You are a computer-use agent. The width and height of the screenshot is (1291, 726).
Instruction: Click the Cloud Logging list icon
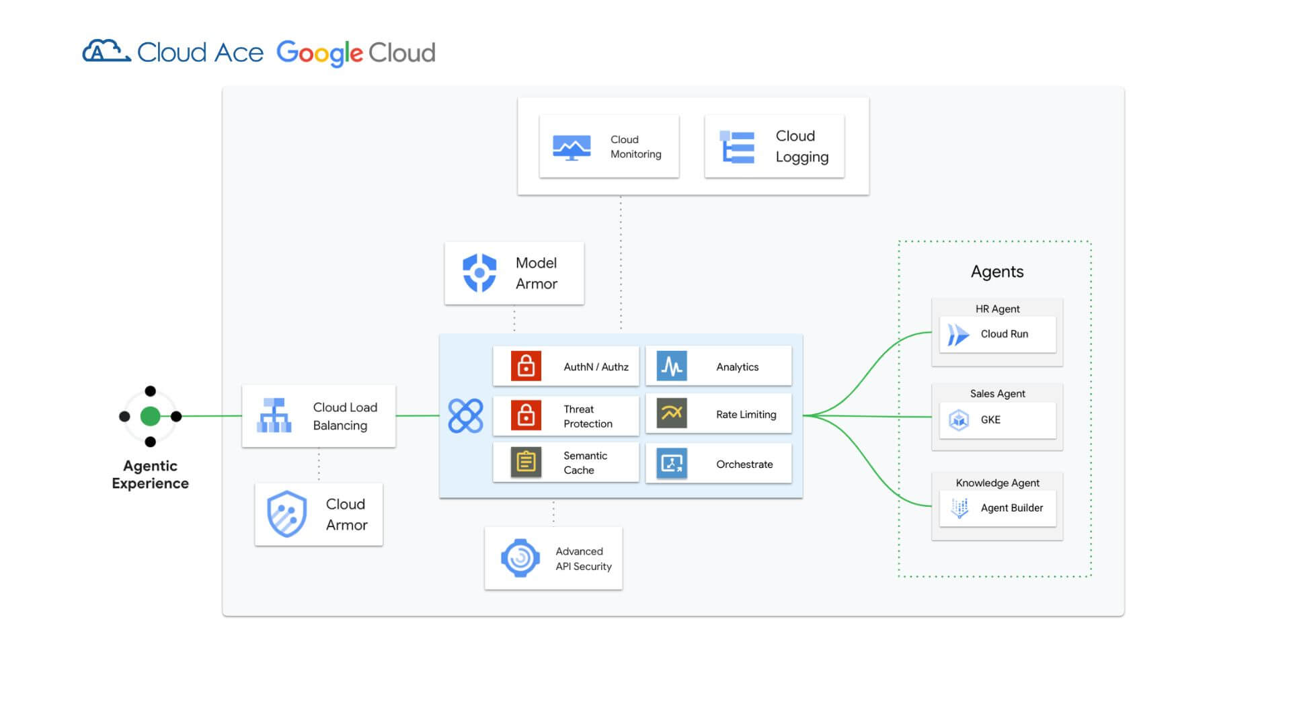[x=738, y=147]
